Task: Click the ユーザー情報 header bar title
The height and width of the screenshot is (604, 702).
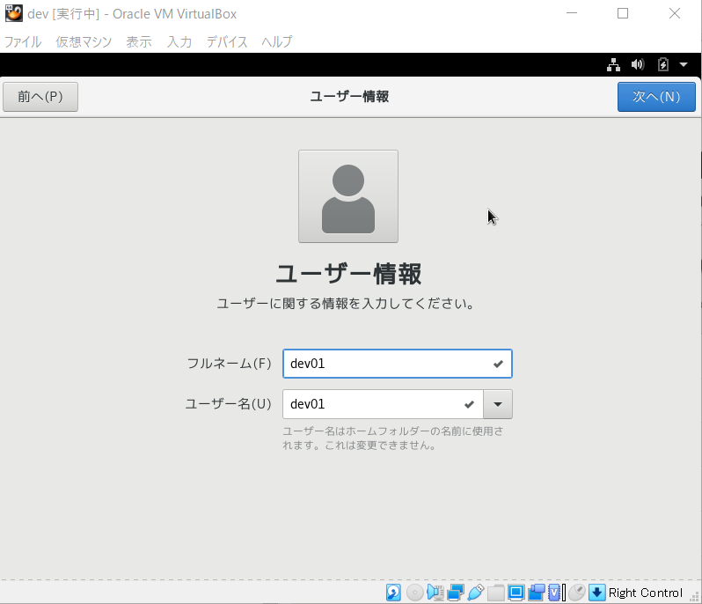Action: [x=349, y=96]
